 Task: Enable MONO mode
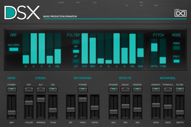176,48
